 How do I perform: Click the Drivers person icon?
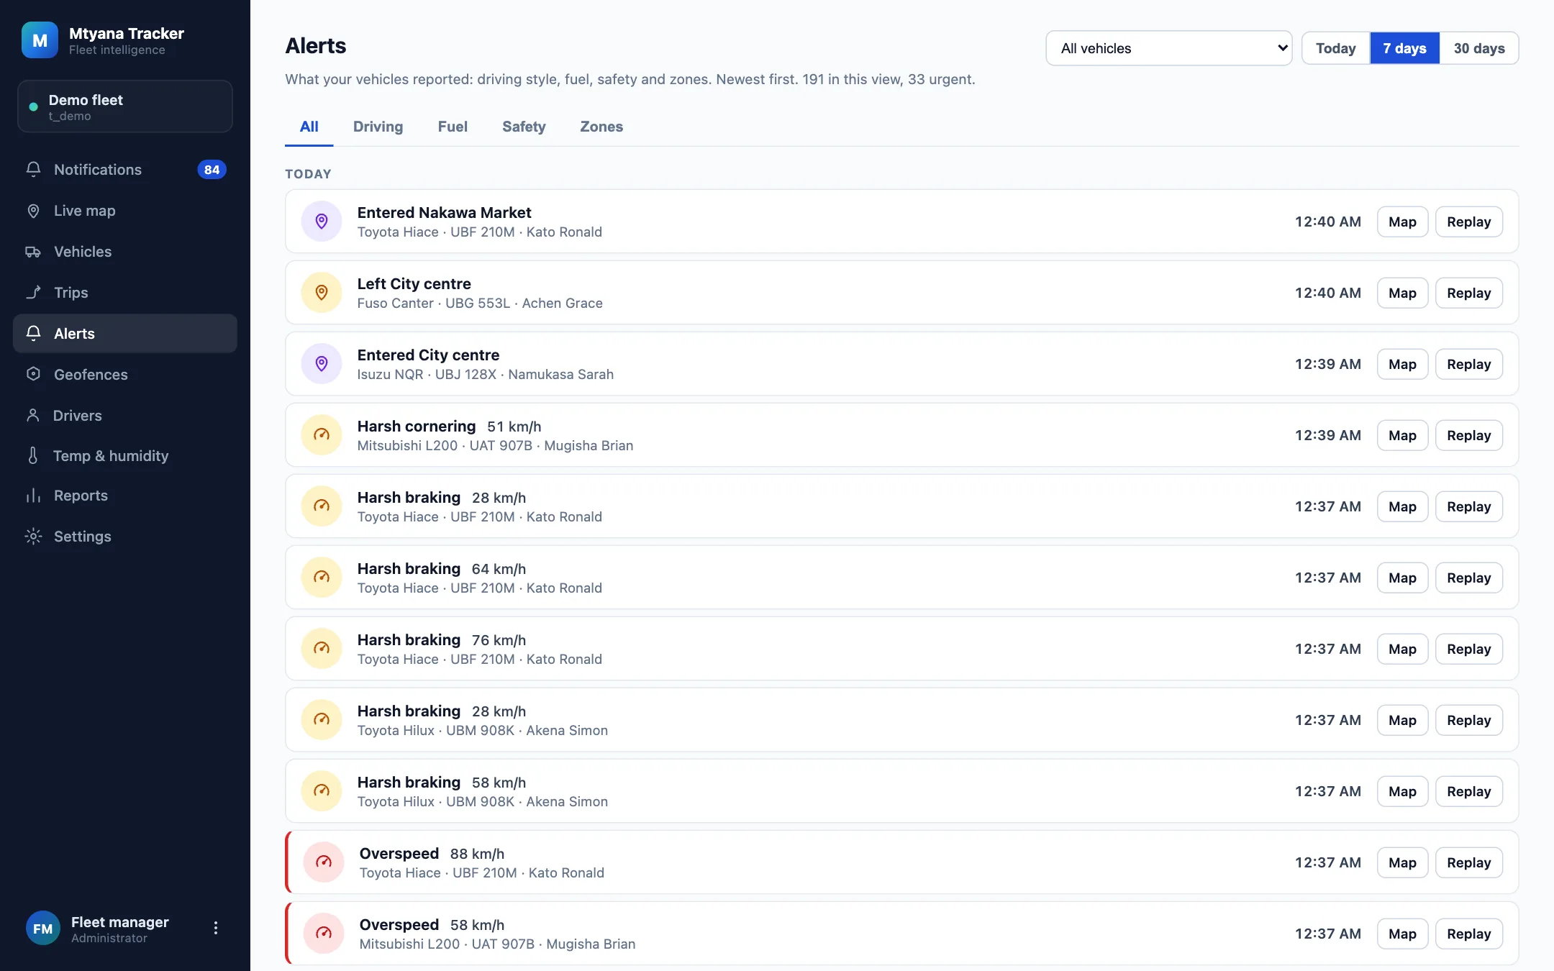click(33, 415)
